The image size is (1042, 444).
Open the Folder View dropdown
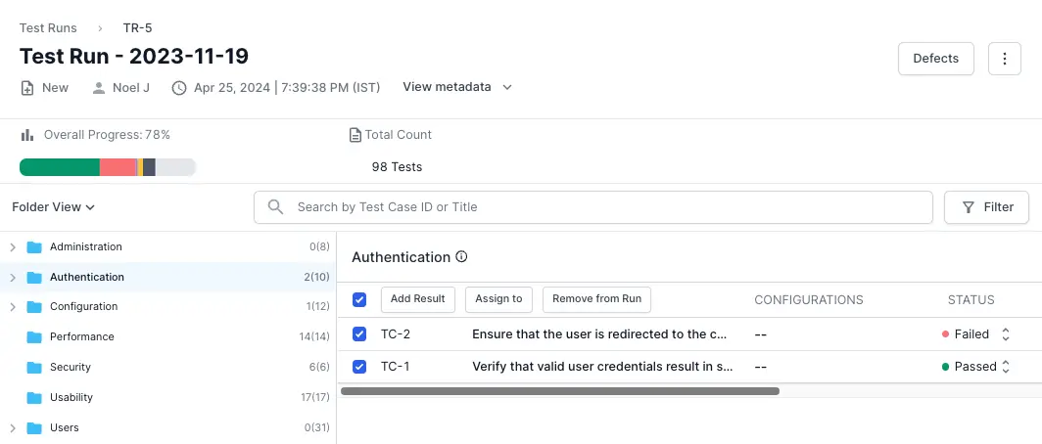pos(53,207)
